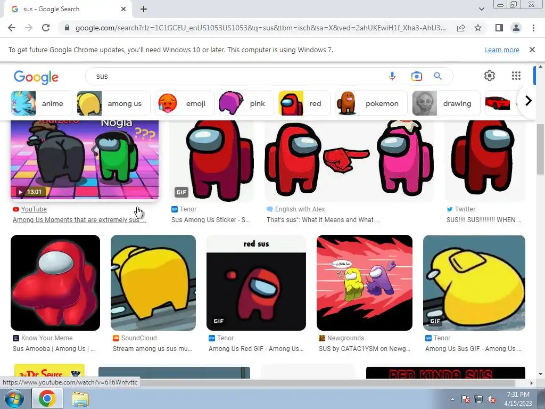545x409 pixels.
Task: Filter results by the pokemon chip
Action: 371,103
